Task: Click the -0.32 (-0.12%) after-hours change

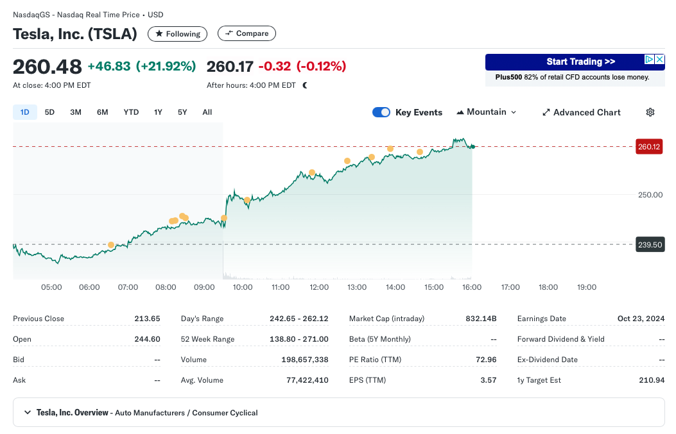Action: click(x=302, y=66)
